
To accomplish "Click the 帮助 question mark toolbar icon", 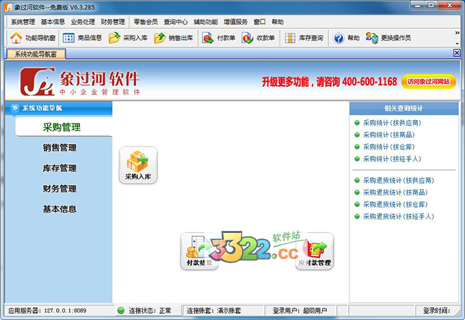I will [338, 38].
